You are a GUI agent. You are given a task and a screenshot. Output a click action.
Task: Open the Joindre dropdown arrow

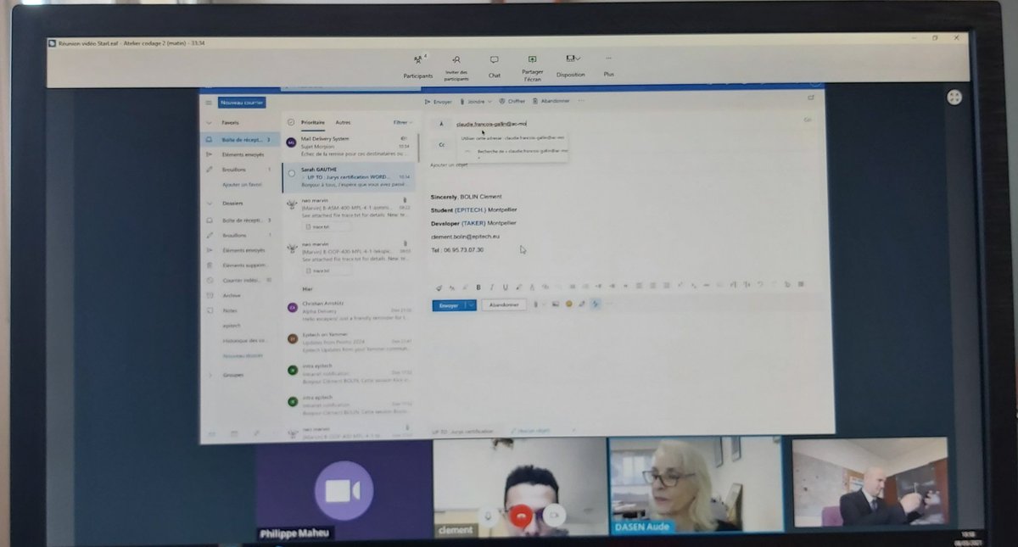(490, 101)
